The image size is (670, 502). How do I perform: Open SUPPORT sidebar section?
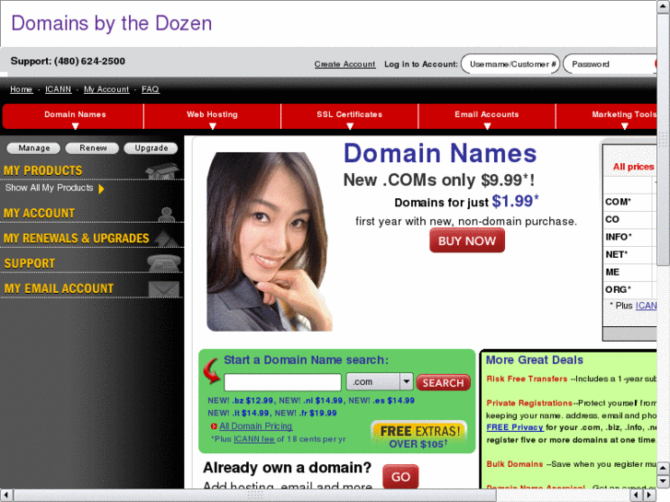29,263
